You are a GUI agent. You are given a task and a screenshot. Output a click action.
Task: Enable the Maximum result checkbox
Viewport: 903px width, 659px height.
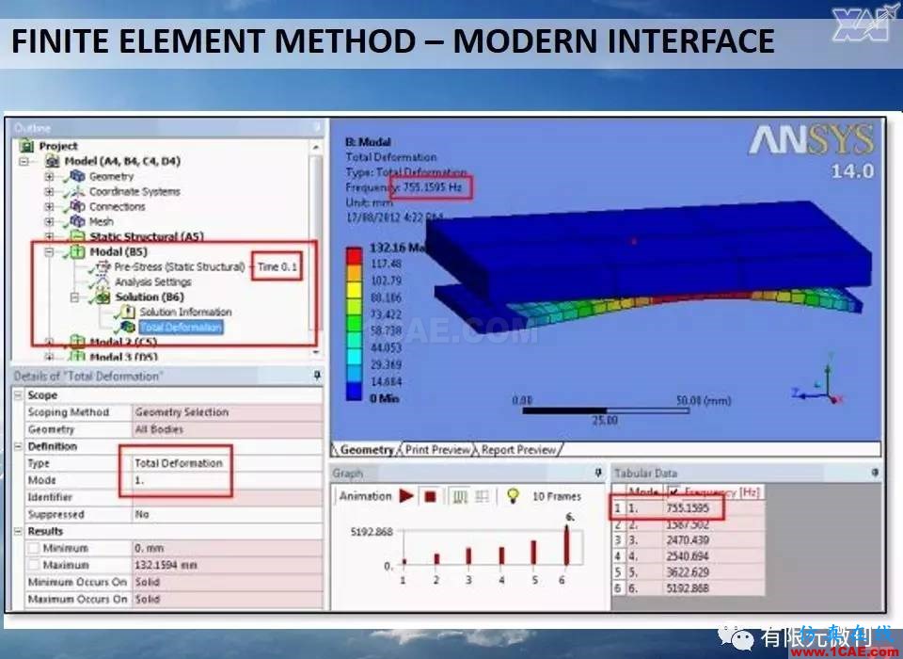tap(34, 565)
